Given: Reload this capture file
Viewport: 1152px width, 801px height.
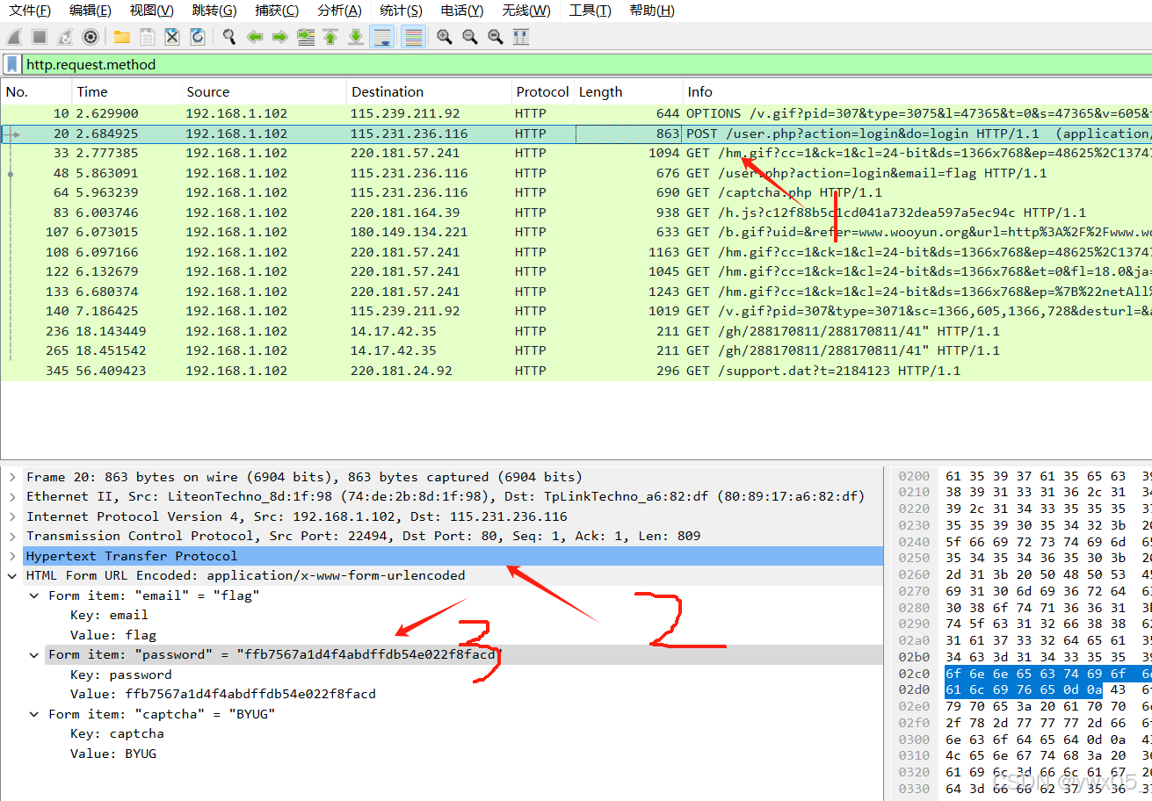Looking at the screenshot, I should point(196,36).
